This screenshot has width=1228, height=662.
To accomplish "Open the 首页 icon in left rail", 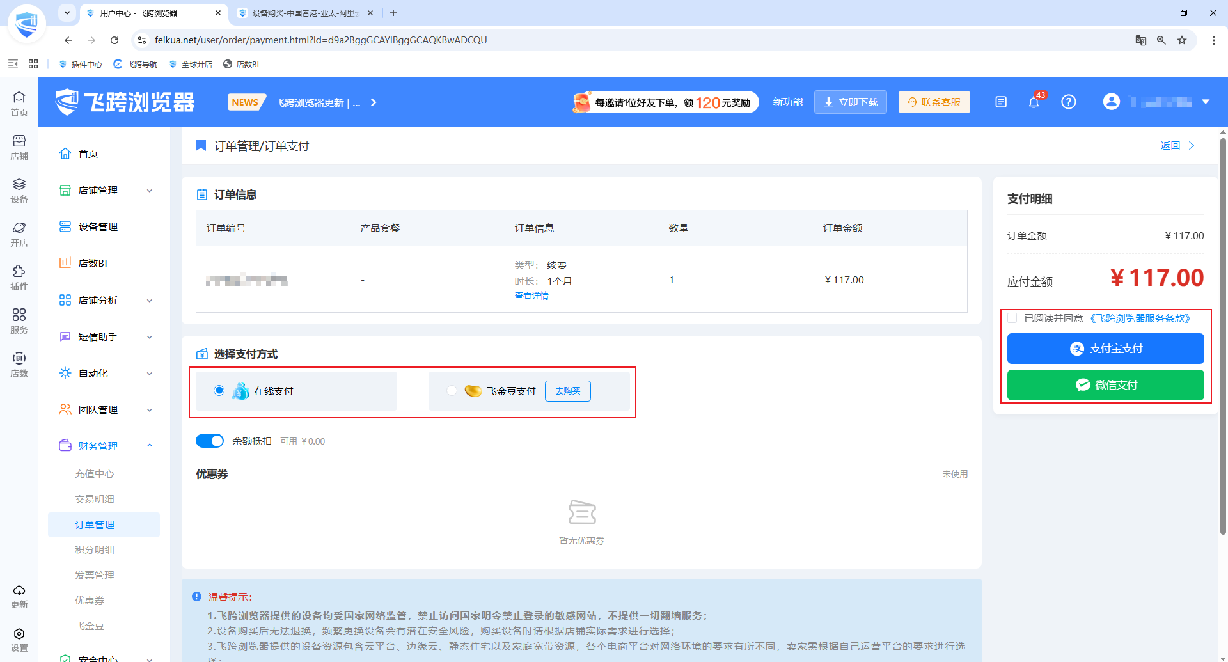I will (x=19, y=103).
